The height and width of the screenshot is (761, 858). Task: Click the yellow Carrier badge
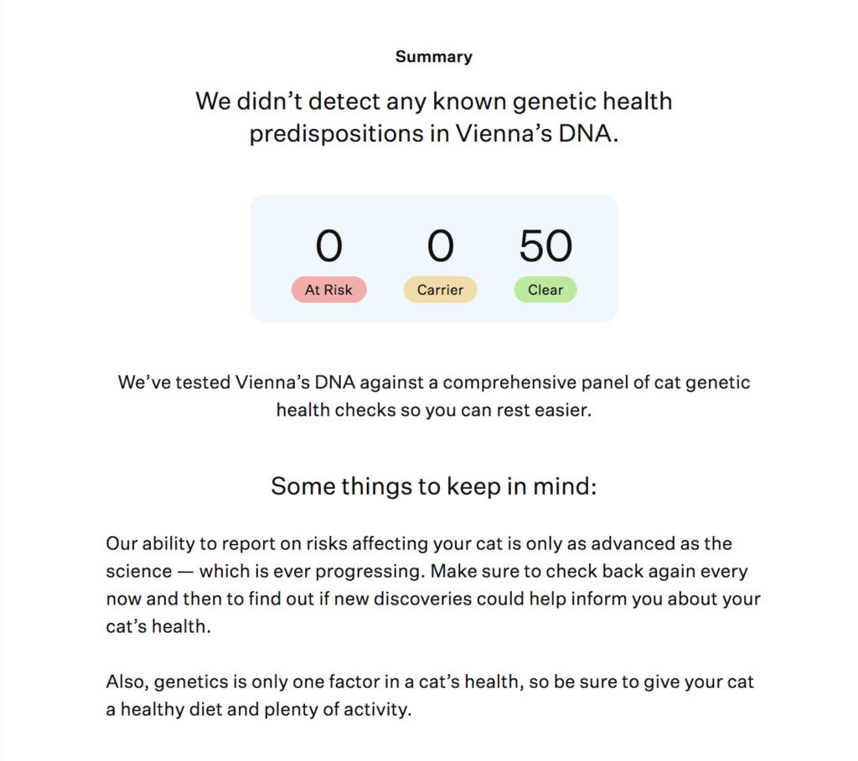440,290
